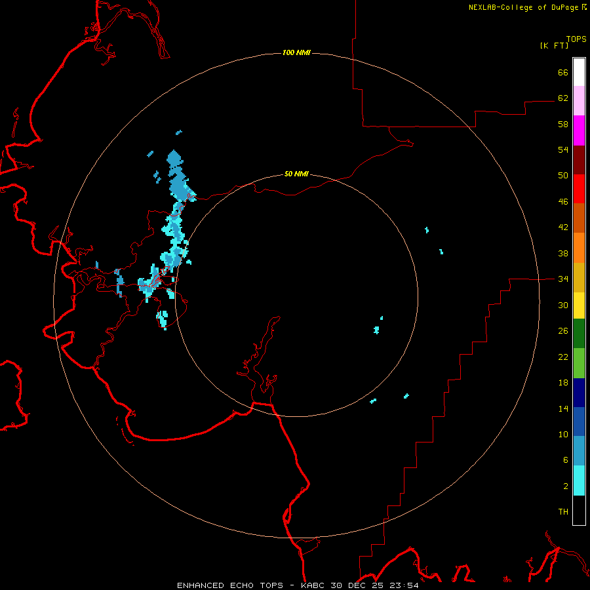
Task: Select the bright red 50 kft legend swatch
Action: coord(579,189)
